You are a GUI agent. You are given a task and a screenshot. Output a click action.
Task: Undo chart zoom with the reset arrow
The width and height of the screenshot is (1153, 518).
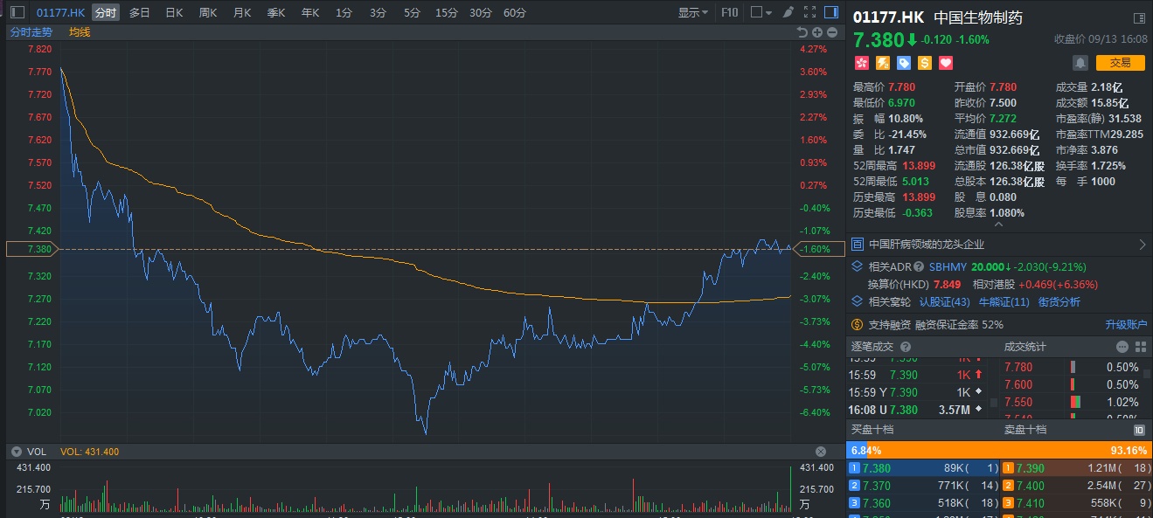point(802,32)
